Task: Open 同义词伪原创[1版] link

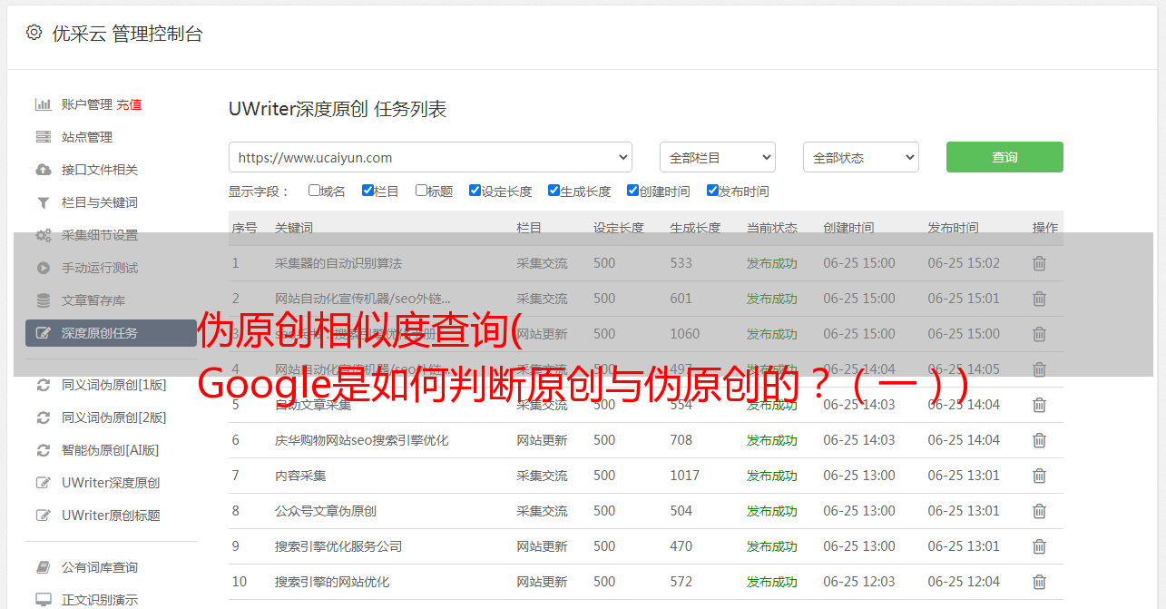Action: (114, 385)
